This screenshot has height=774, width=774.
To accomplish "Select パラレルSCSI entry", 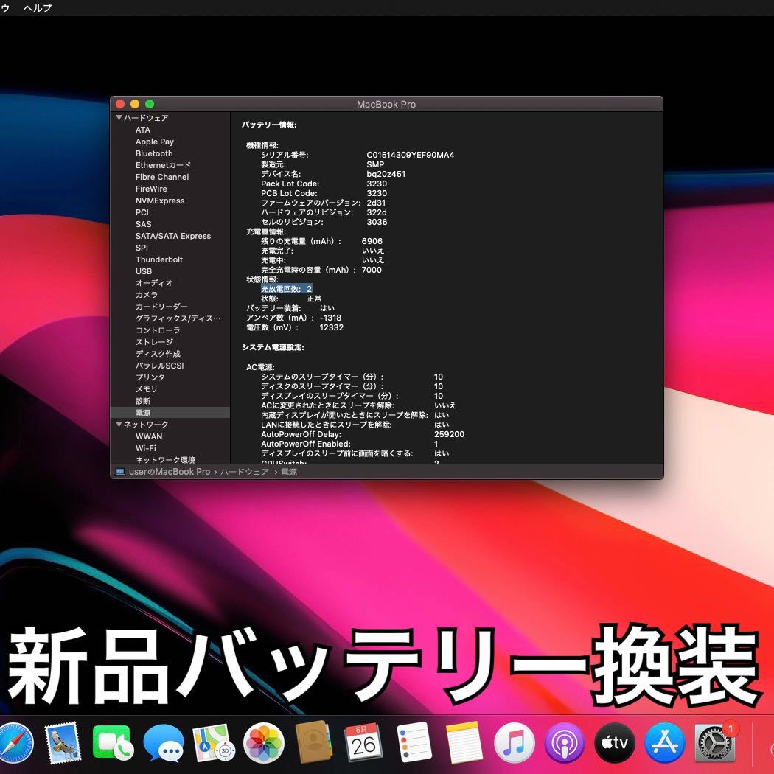I will (159, 366).
